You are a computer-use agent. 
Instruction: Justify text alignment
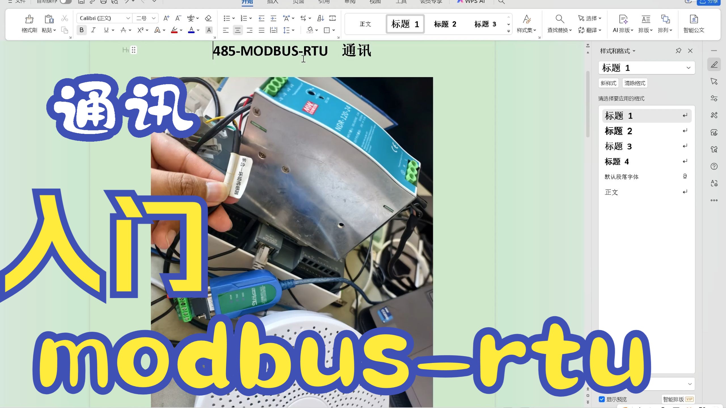click(261, 30)
